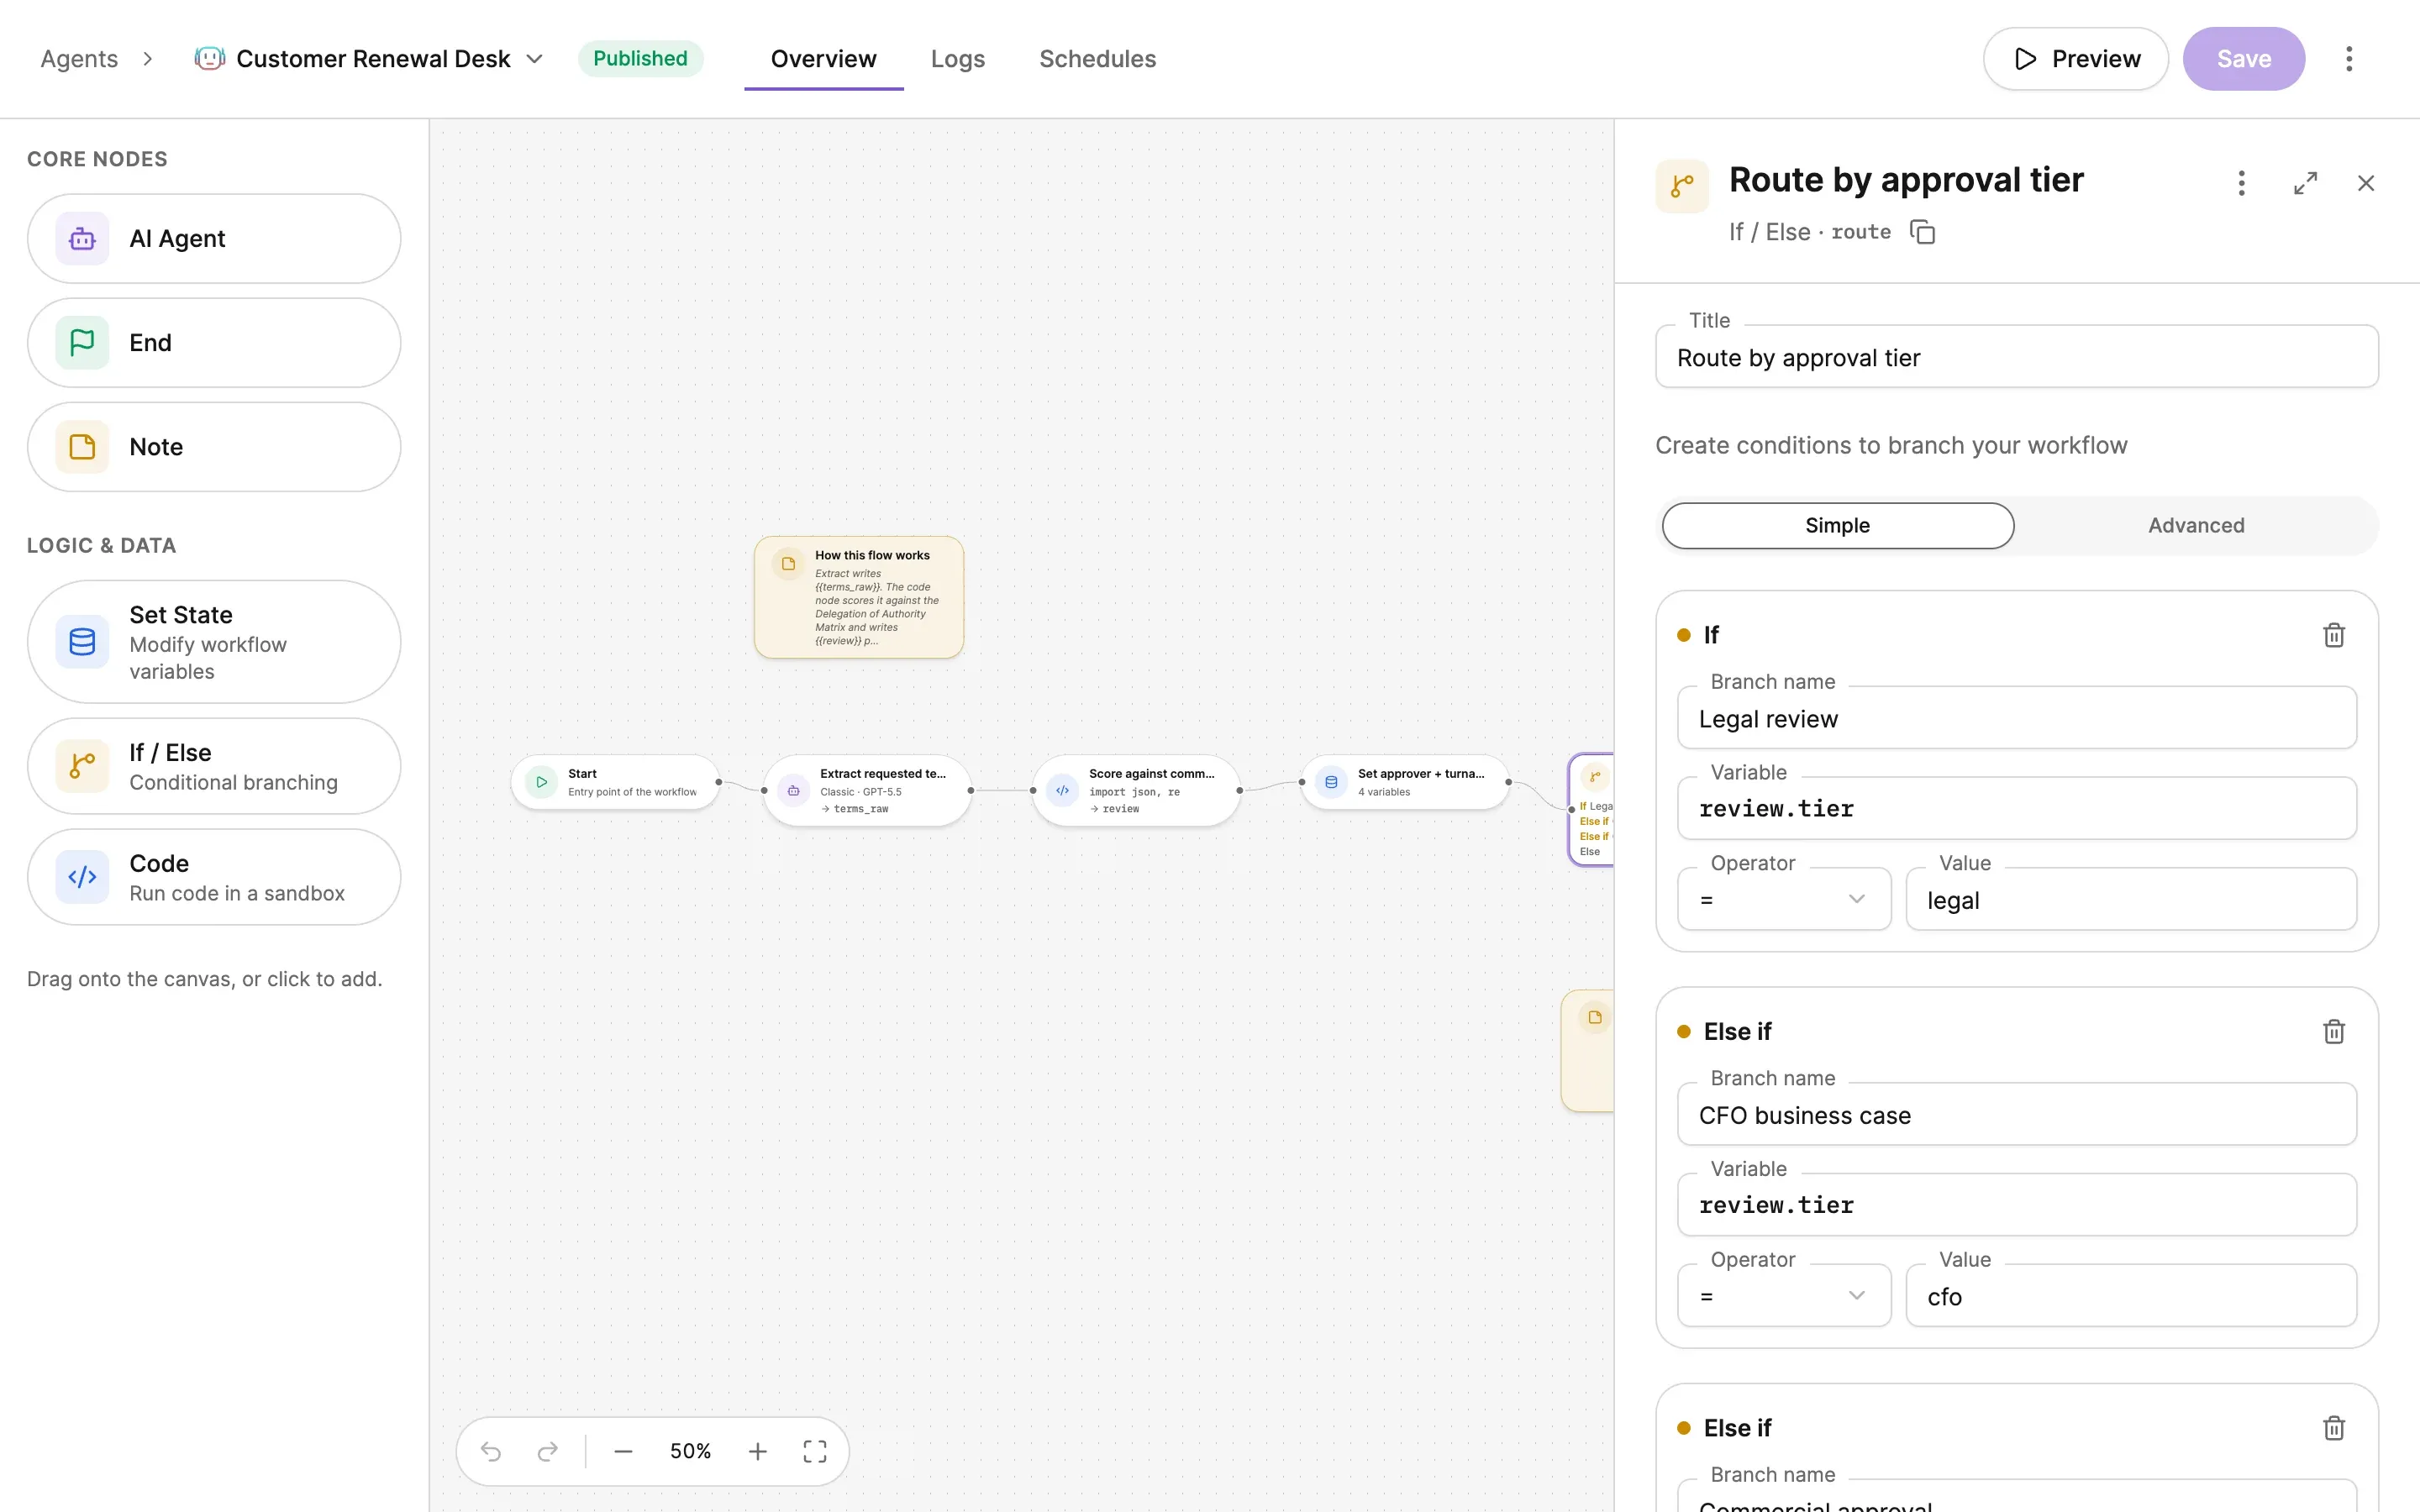Open top bar more options menu

(2349, 59)
